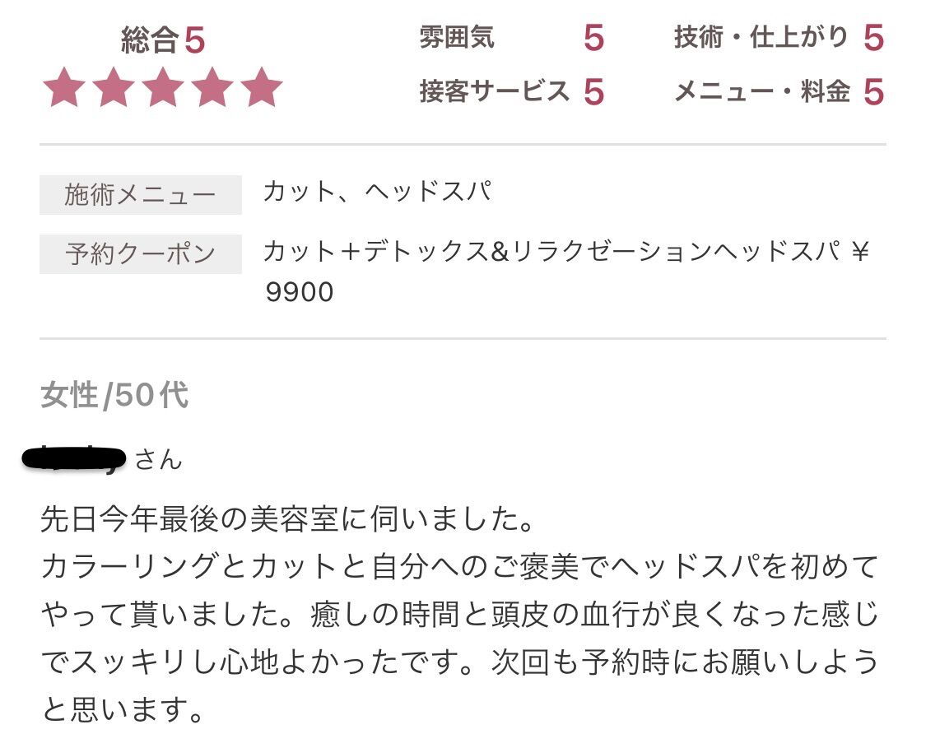Click the first pink rating star

[x=64, y=87]
